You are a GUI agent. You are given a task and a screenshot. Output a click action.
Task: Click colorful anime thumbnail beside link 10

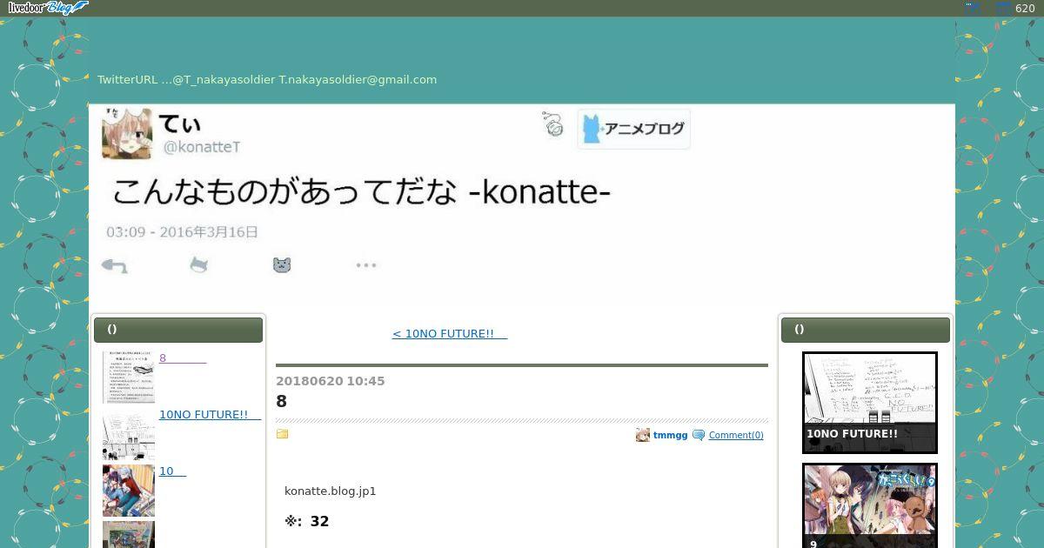point(129,491)
